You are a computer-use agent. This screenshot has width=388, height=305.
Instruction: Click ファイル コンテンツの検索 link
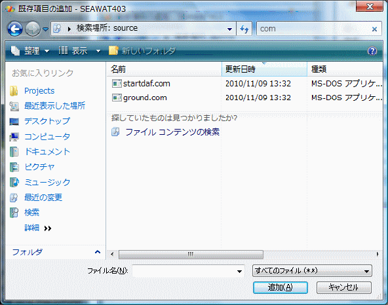[172, 132]
